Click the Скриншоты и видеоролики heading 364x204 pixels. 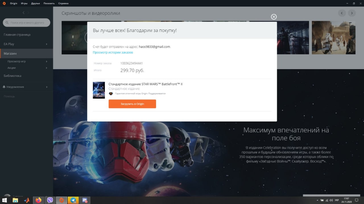tap(91, 13)
